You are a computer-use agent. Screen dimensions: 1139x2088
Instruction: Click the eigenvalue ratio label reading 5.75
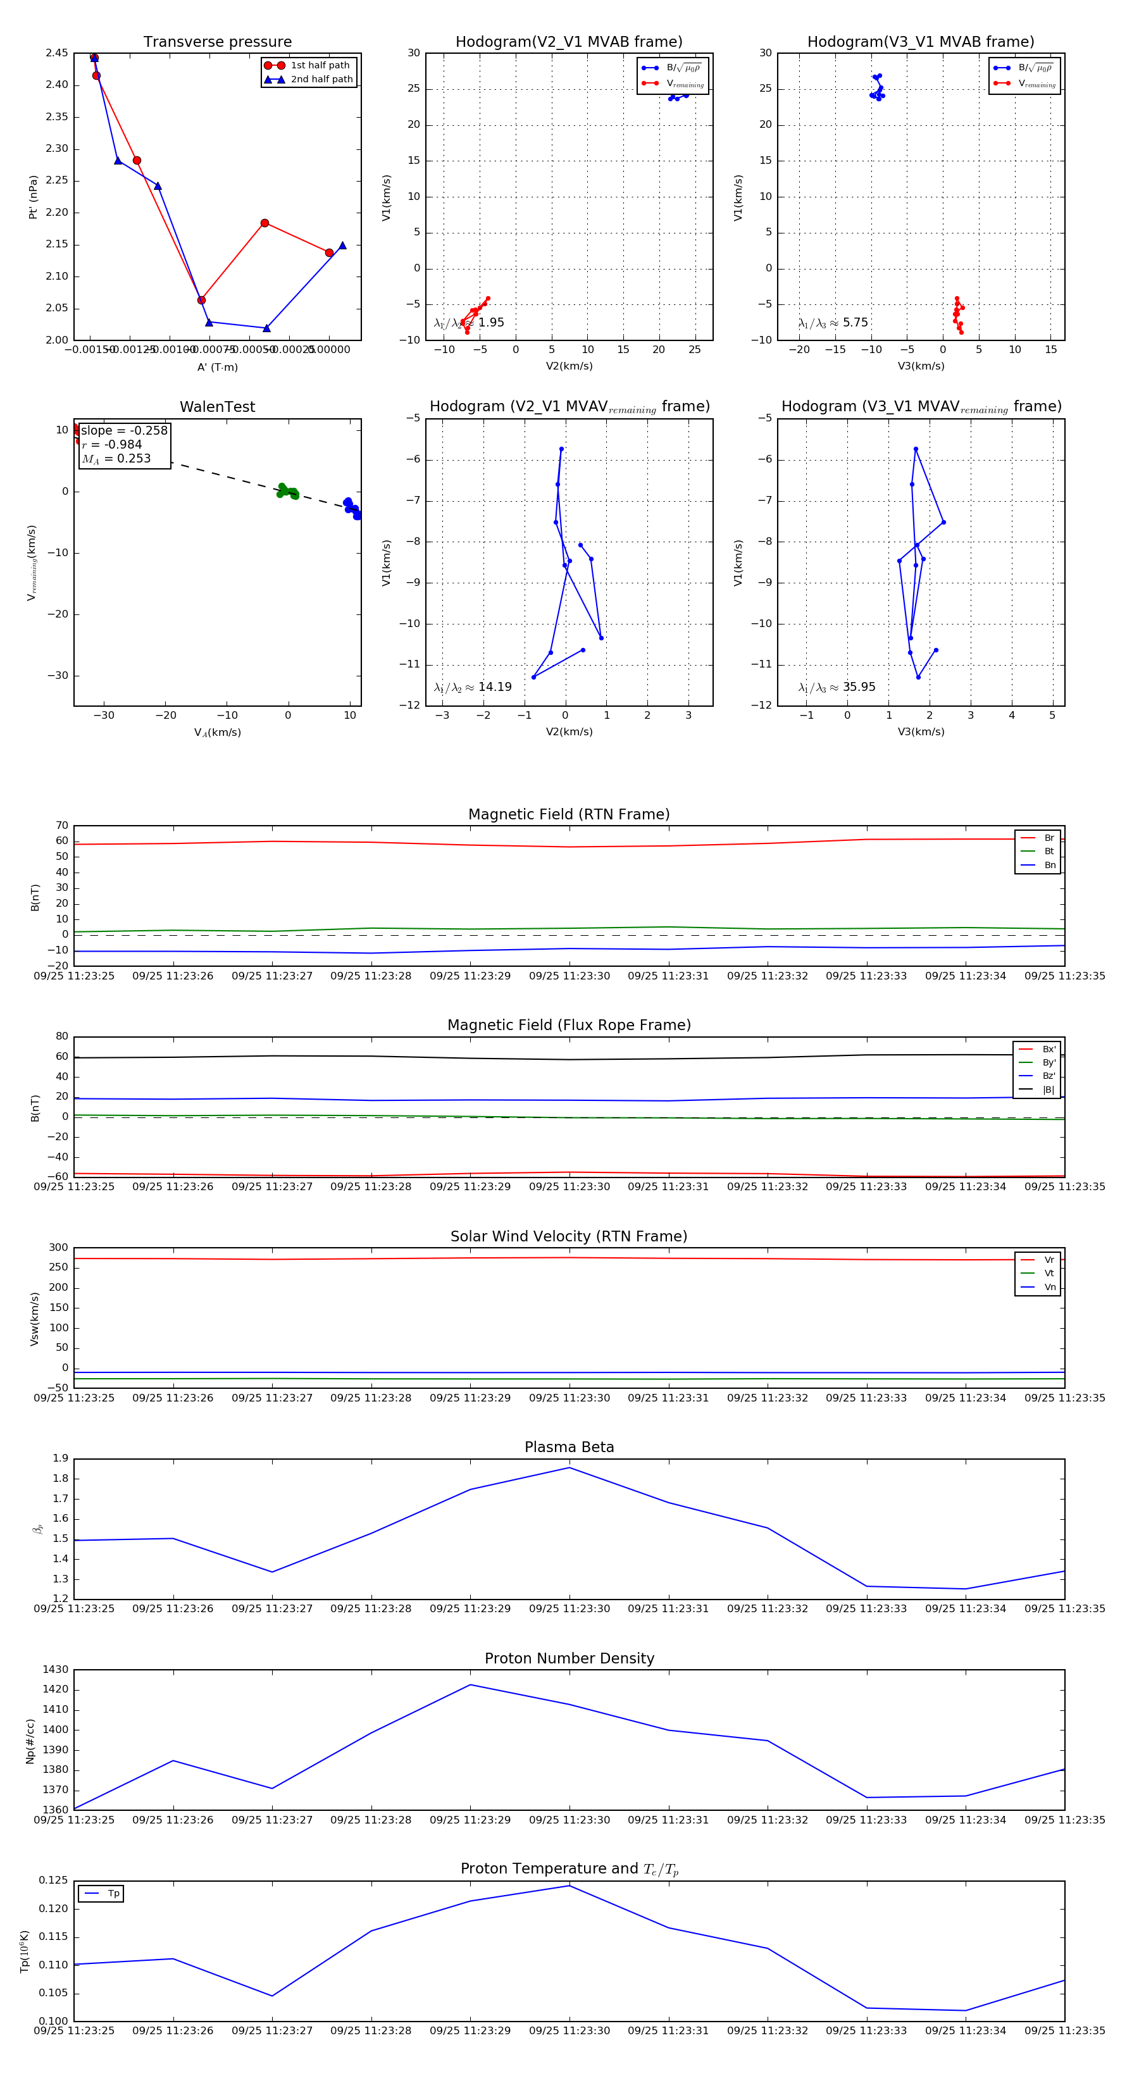point(833,323)
